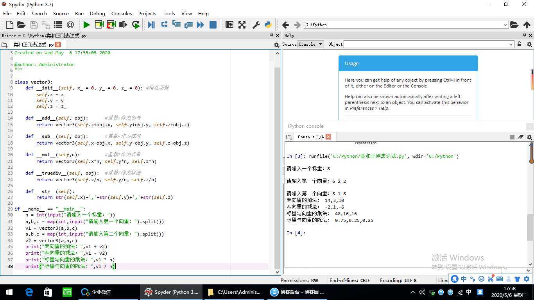Close the Help pane

(530, 35)
